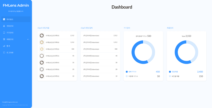Expand the 제품관리 chevron in sidebar

[28, 39]
